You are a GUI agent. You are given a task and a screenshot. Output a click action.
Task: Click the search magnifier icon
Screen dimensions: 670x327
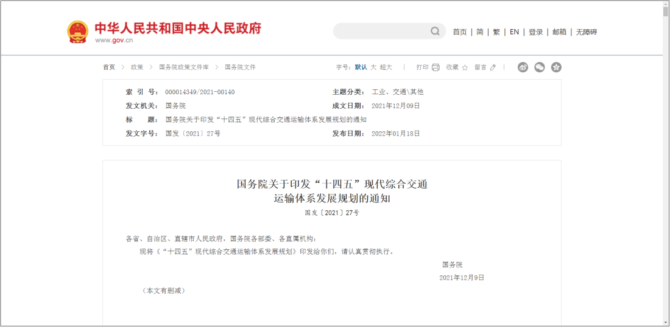pos(435,32)
